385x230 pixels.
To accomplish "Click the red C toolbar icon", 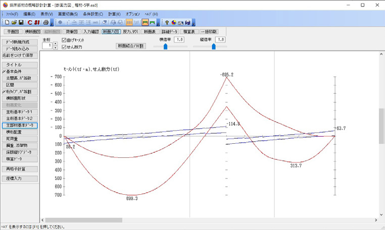I will point(30,23).
